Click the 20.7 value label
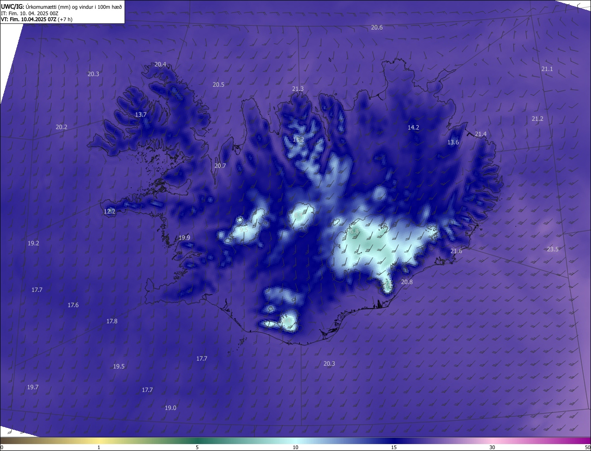This screenshot has width=591, height=451. [220, 166]
